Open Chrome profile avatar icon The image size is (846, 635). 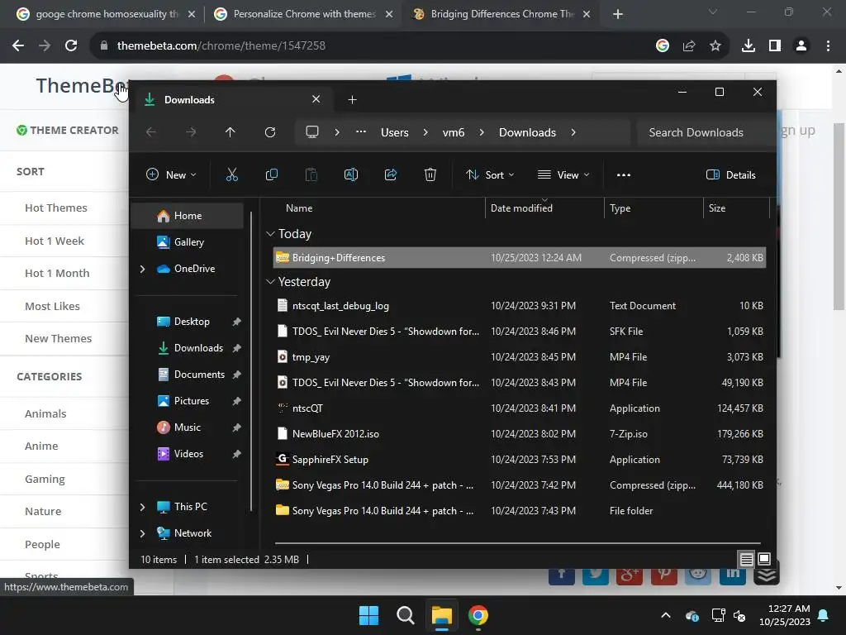801,46
